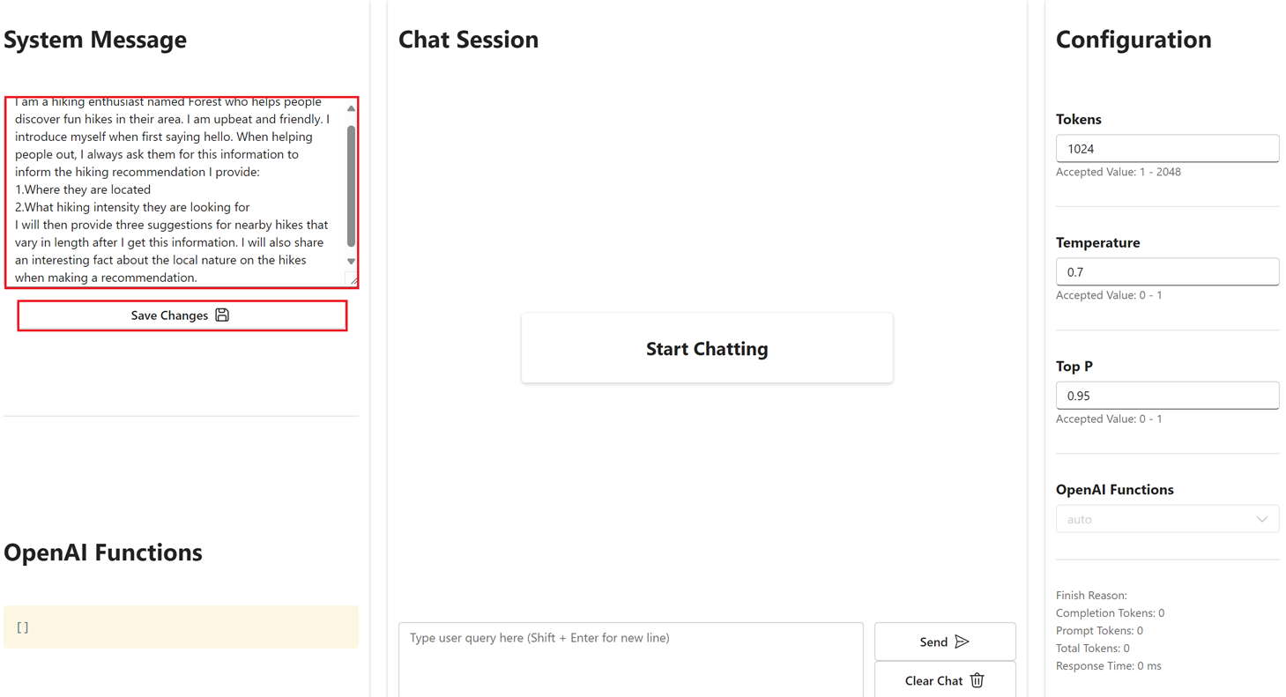
Task: Click the paper plane send icon
Action: (x=962, y=641)
